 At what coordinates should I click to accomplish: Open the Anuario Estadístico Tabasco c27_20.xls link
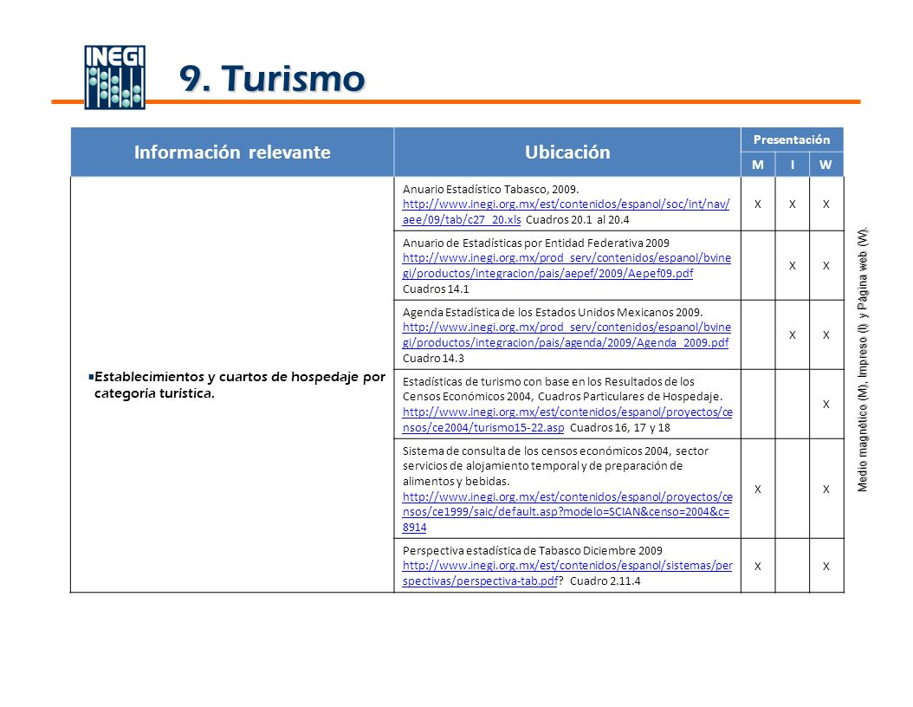click(566, 212)
